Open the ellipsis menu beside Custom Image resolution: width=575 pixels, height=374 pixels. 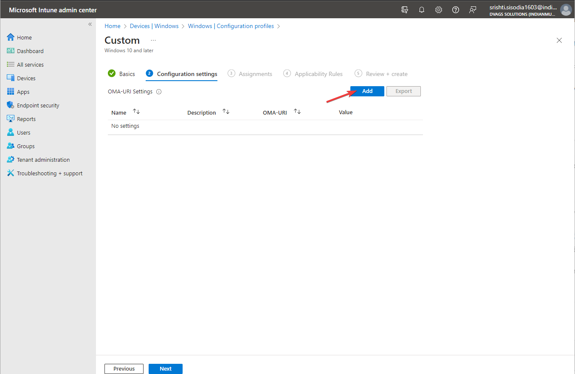[153, 40]
